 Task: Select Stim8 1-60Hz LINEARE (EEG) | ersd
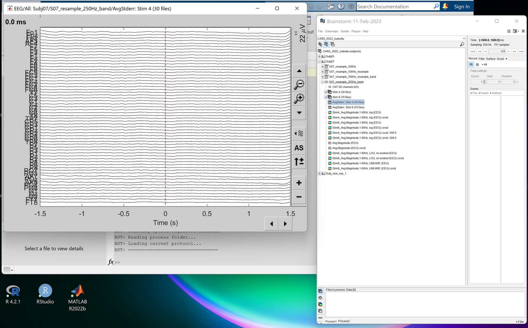click(x=364, y=168)
